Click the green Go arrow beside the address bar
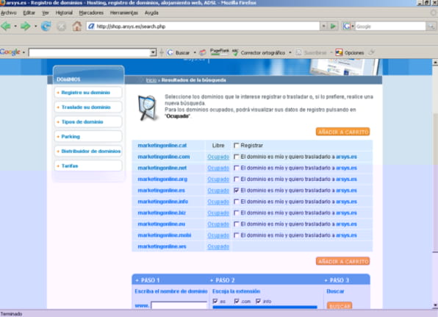The width and height of the screenshot is (438, 317). (x=333, y=26)
